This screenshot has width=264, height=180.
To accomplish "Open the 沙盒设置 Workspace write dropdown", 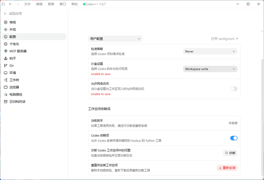I will click(210, 69).
